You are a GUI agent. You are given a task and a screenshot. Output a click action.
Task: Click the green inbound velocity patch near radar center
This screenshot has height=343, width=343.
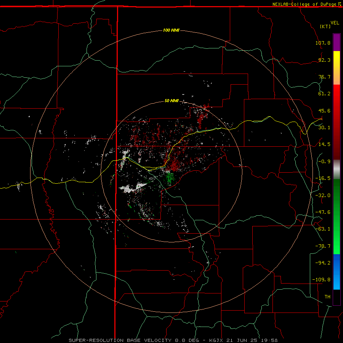point(170,178)
